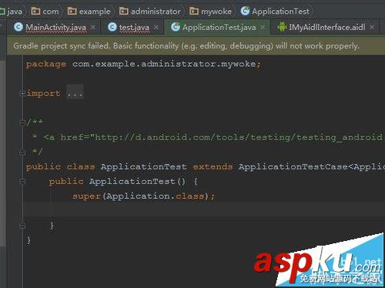The height and width of the screenshot is (288, 385).
Task: Click the ApplicationTest class icon in breadcrumb
Action: pyautogui.click(x=245, y=11)
